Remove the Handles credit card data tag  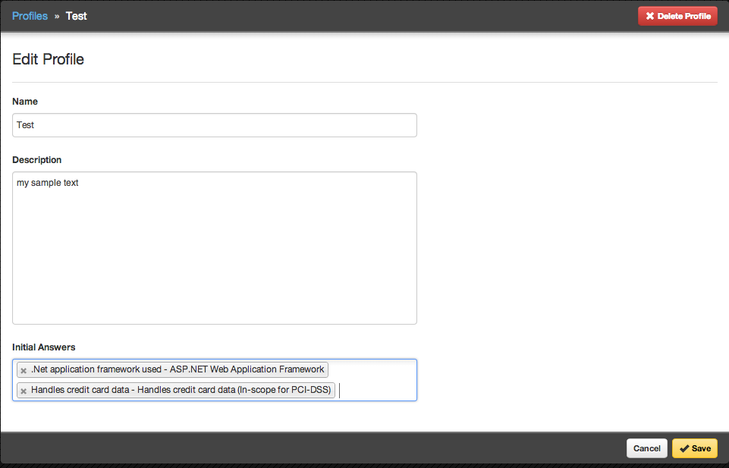(x=24, y=391)
